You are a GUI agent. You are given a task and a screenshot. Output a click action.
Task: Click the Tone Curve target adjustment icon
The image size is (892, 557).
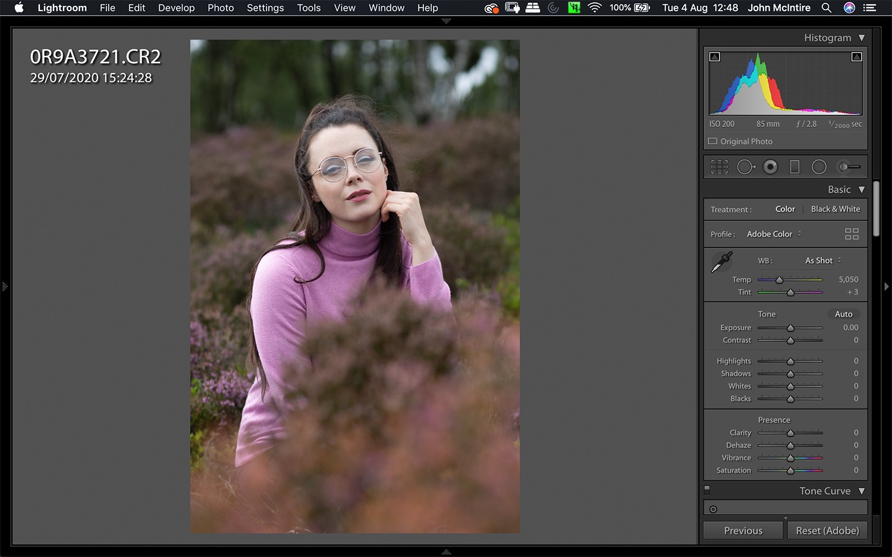point(712,508)
